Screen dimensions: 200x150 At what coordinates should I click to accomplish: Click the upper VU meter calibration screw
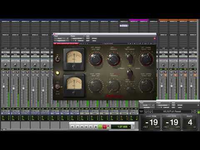tap(74, 67)
